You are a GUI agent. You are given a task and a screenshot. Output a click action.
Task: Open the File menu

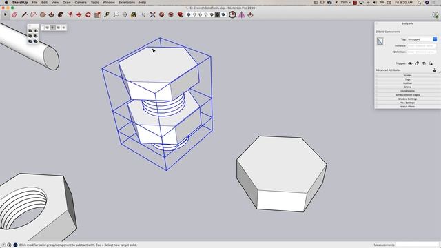point(34,3)
